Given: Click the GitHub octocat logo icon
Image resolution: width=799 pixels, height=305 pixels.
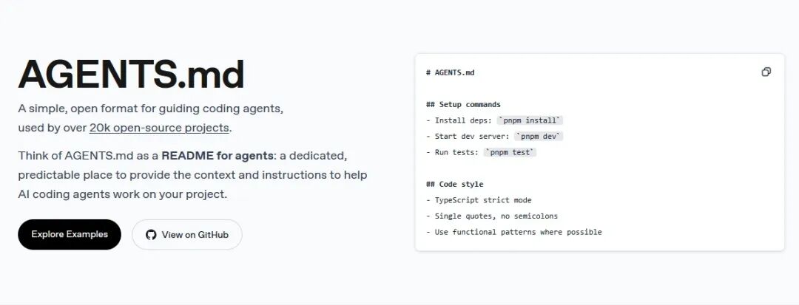Looking at the screenshot, I should point(151,235).
